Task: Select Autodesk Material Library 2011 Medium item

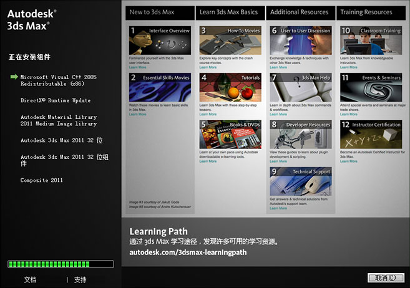Action: pos(59,120)
